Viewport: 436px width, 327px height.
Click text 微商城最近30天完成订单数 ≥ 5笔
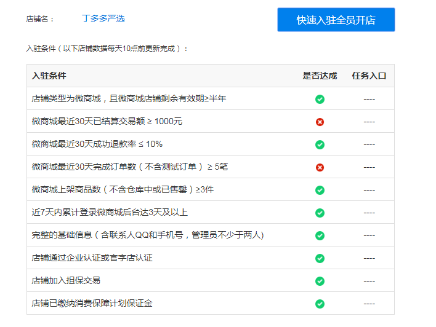coord(129,167)
